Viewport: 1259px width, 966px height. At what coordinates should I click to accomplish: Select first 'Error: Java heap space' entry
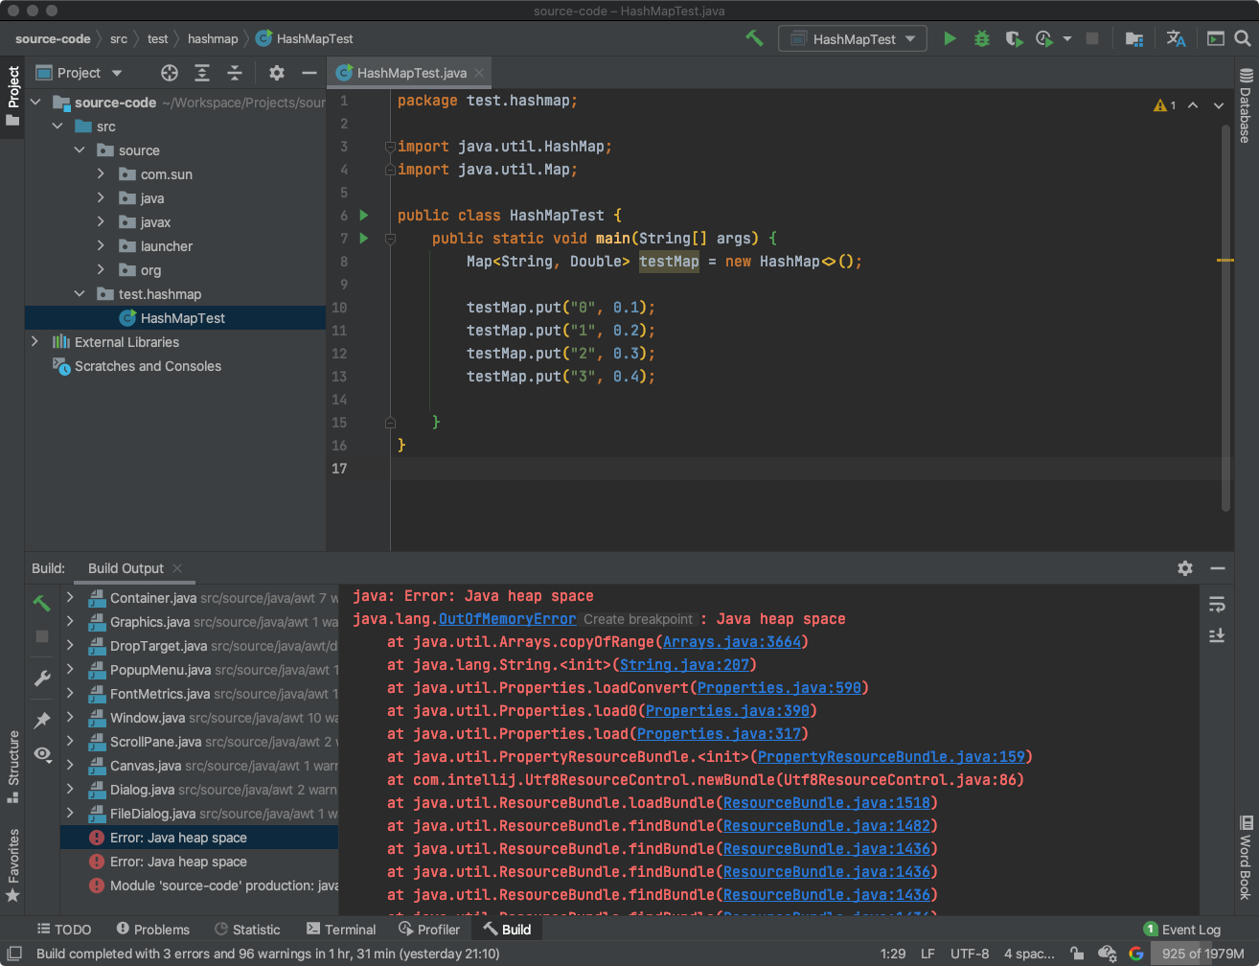(x=199, y=838)
